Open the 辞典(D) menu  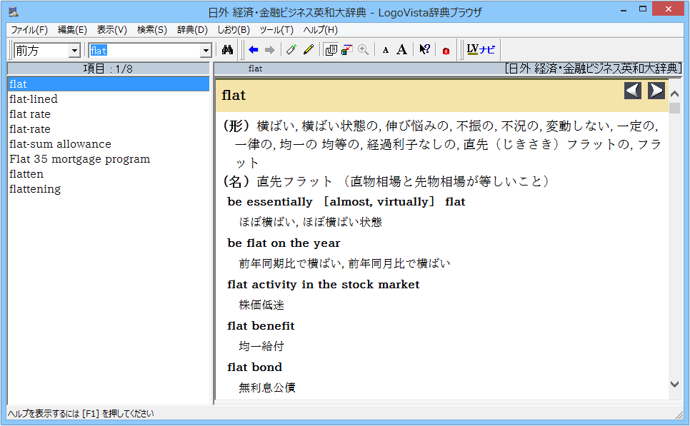pos(192,30)
